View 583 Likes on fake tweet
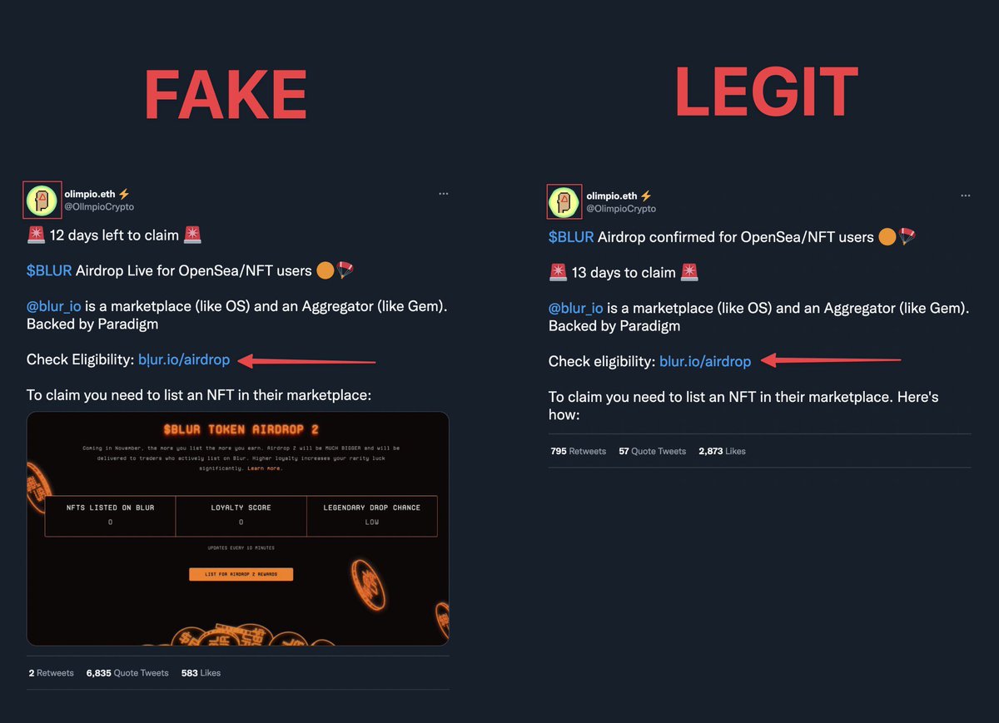The image size is (999, 723). [201, 672]
